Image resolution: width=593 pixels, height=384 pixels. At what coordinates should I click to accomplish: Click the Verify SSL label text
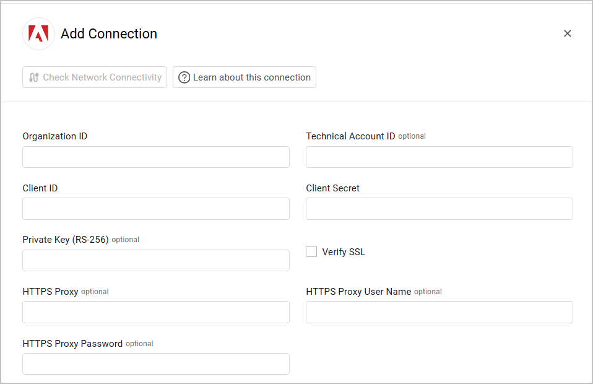(344, 252)
